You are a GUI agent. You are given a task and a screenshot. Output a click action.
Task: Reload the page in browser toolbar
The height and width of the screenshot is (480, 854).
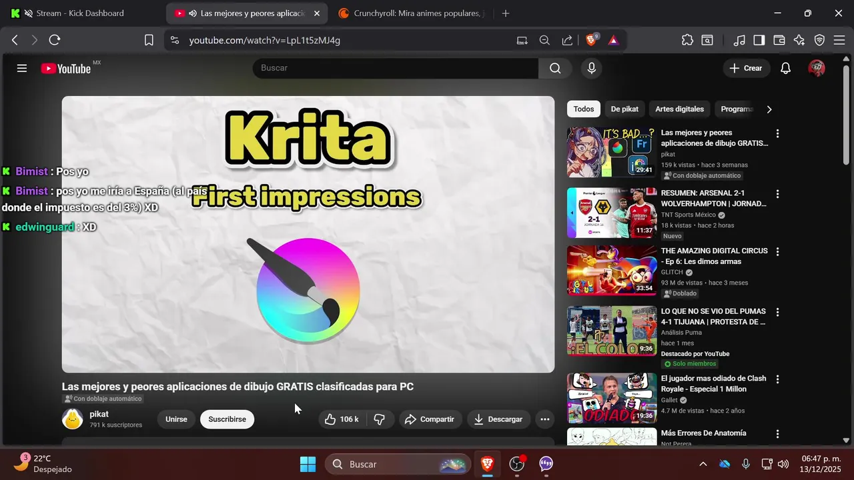pos(55,40)
